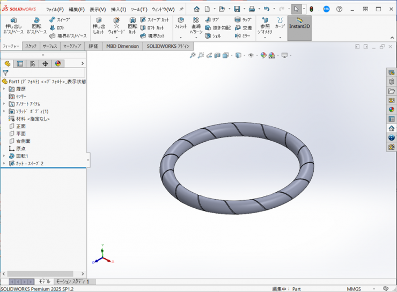The width and height of the screenshot is (397, 292).
Task: Switch to the スケッチ ribbon tab
Action: point(31,46)
